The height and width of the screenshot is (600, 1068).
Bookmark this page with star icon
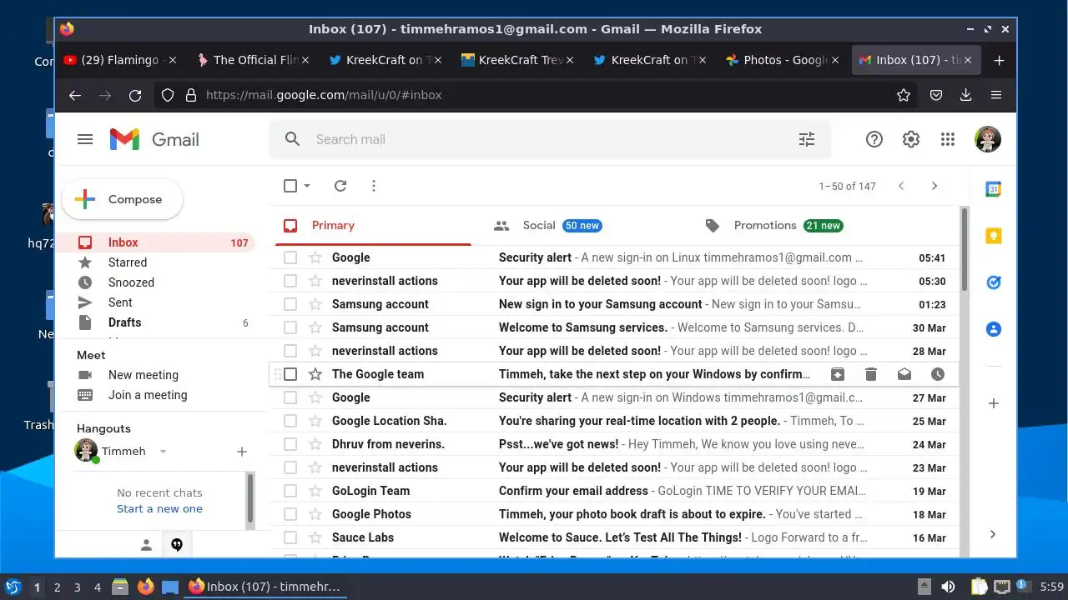[x=903, y=95]
